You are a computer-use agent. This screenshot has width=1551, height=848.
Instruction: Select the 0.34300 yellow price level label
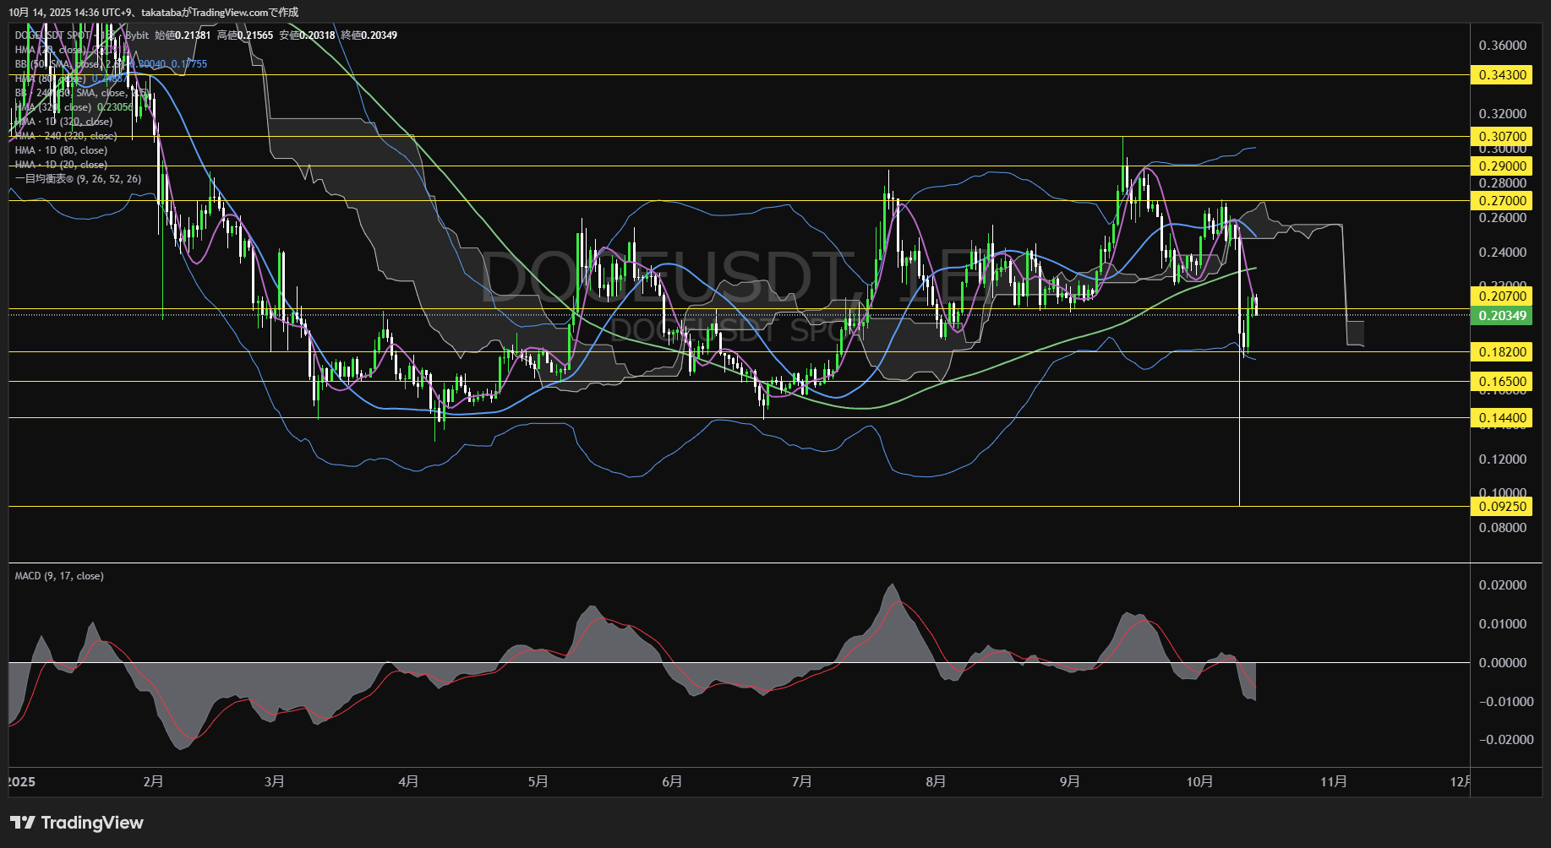click(1502, 75)
